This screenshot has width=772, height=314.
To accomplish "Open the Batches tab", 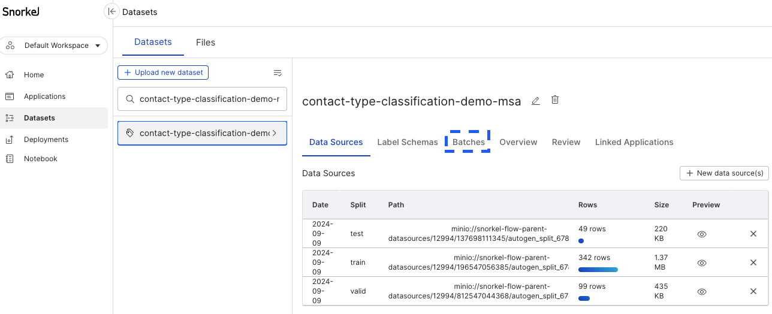I will coord(469,142).
